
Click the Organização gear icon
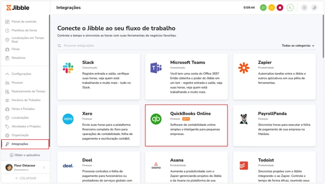click(7, 135)
